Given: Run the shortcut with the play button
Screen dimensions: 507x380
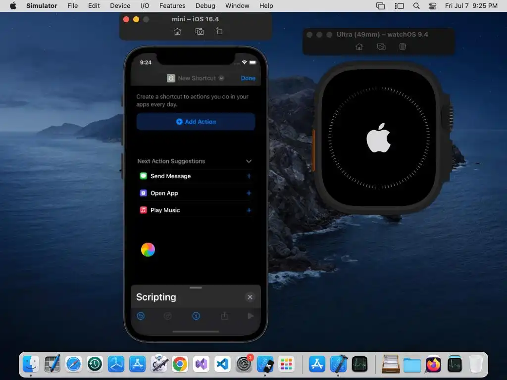Looking at the screenshot, I should [x=251, y=316].
